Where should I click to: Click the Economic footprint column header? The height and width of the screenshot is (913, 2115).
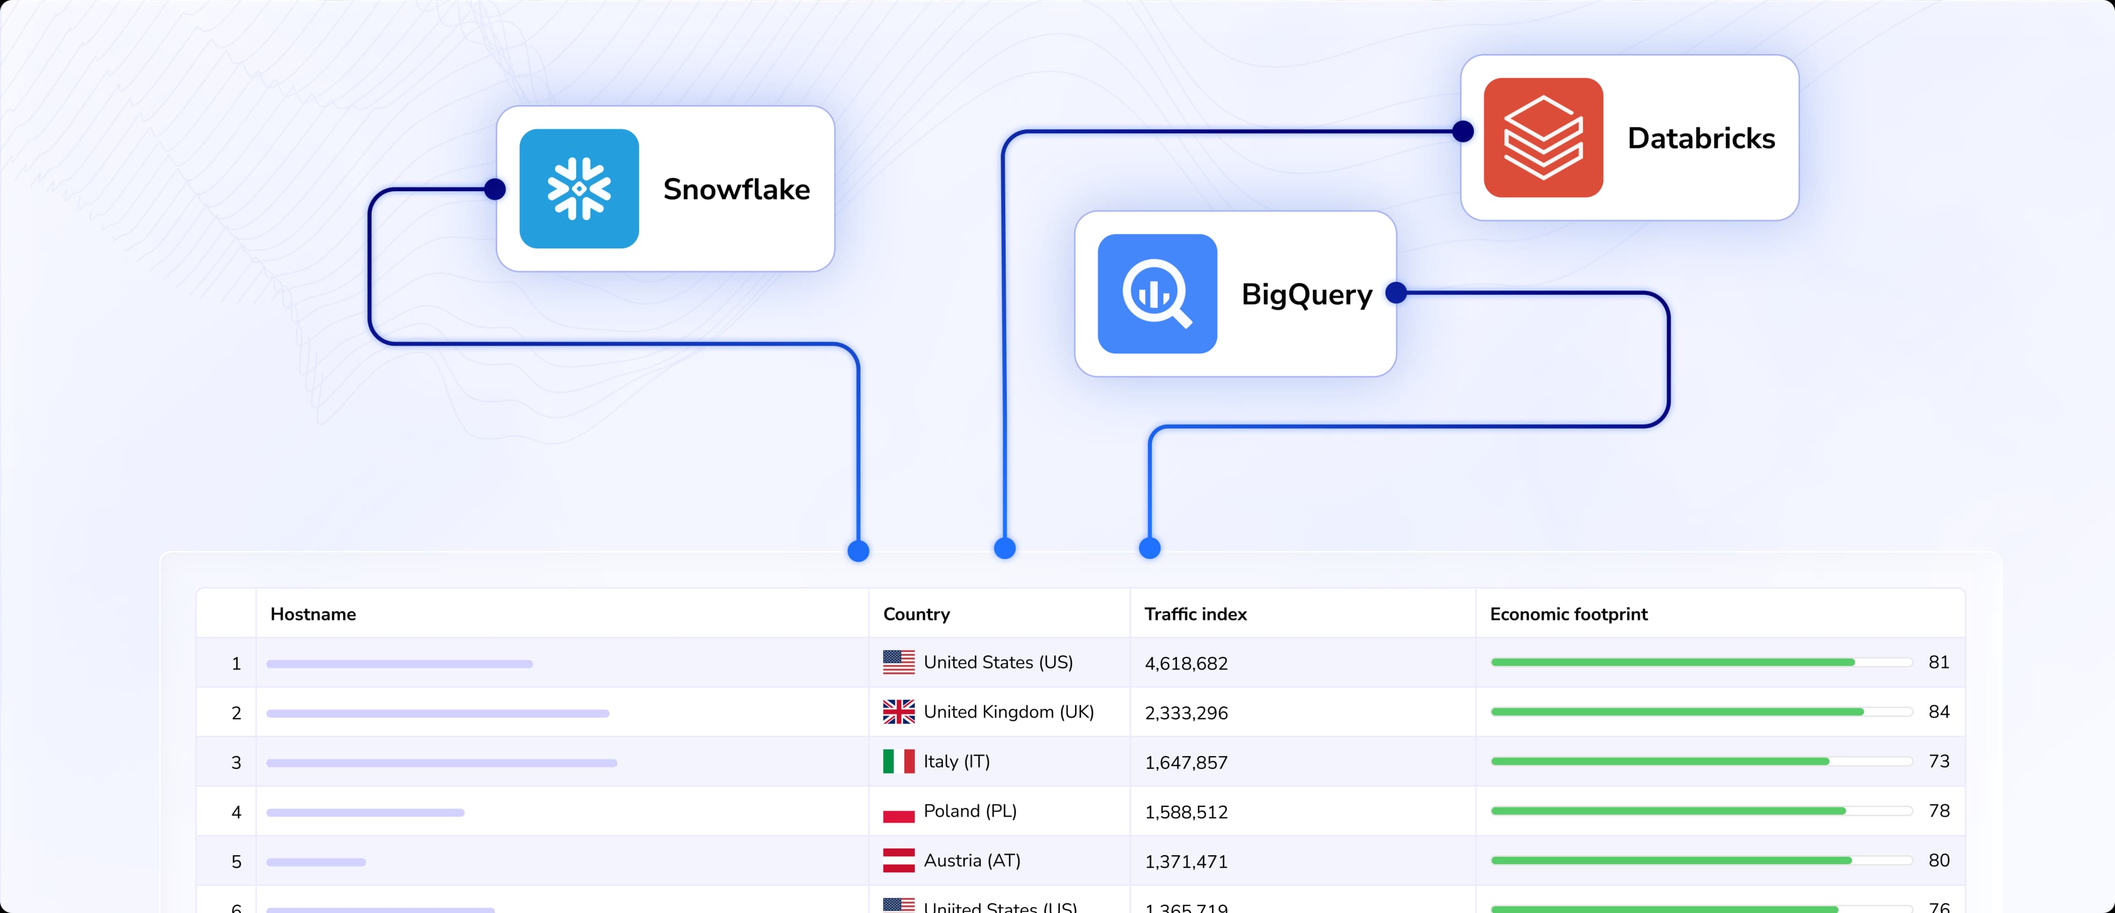click(1568, 614)
